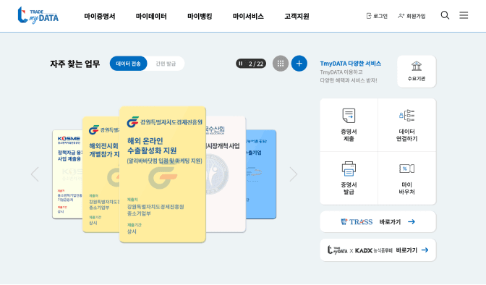Viewport: 486px width, 285px height.
Task: Follow the TRASS 바로가기 link
Action: (378, 222)
